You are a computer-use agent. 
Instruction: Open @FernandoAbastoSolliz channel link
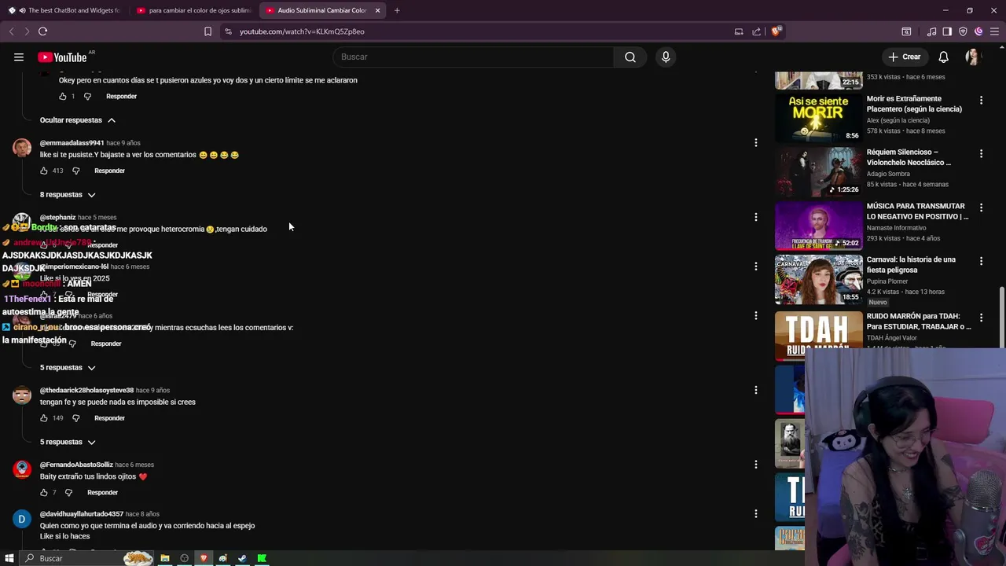[76, 465]
